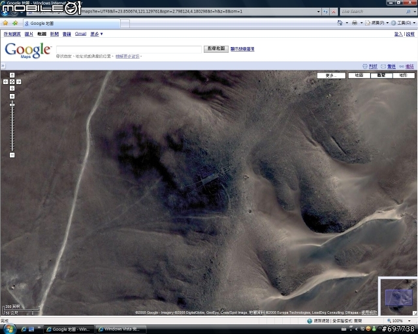
Task: Click the Live Search magnifier icon
Action: coord(408,12)
